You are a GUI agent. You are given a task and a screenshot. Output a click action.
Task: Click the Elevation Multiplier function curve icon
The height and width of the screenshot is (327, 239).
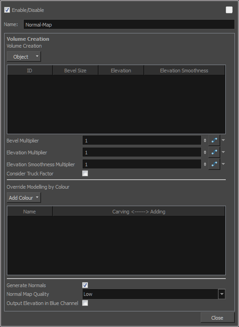214,152
